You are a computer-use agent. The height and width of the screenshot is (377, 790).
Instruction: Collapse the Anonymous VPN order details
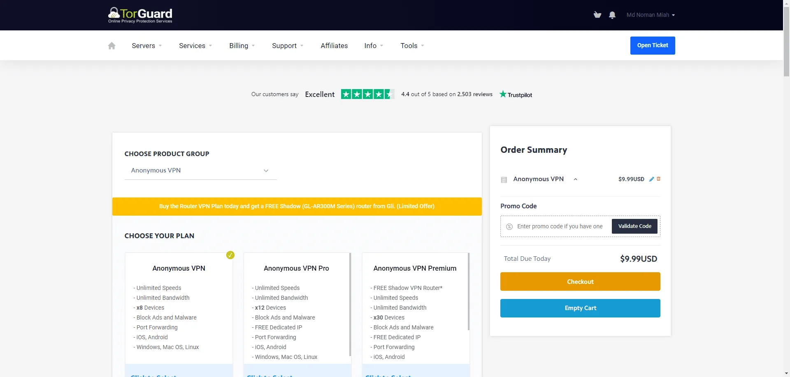point(575,179)
